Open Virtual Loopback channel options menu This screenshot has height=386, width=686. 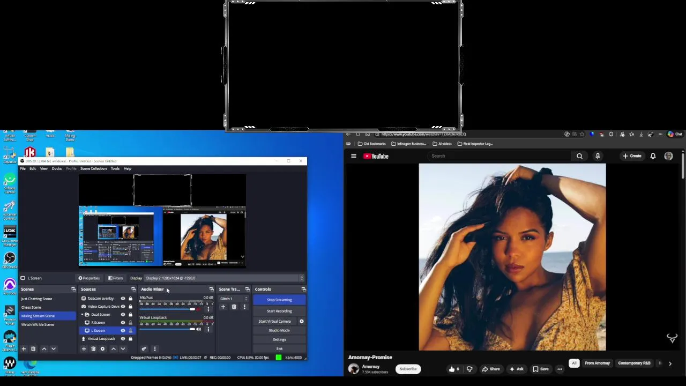click(208, 329)
